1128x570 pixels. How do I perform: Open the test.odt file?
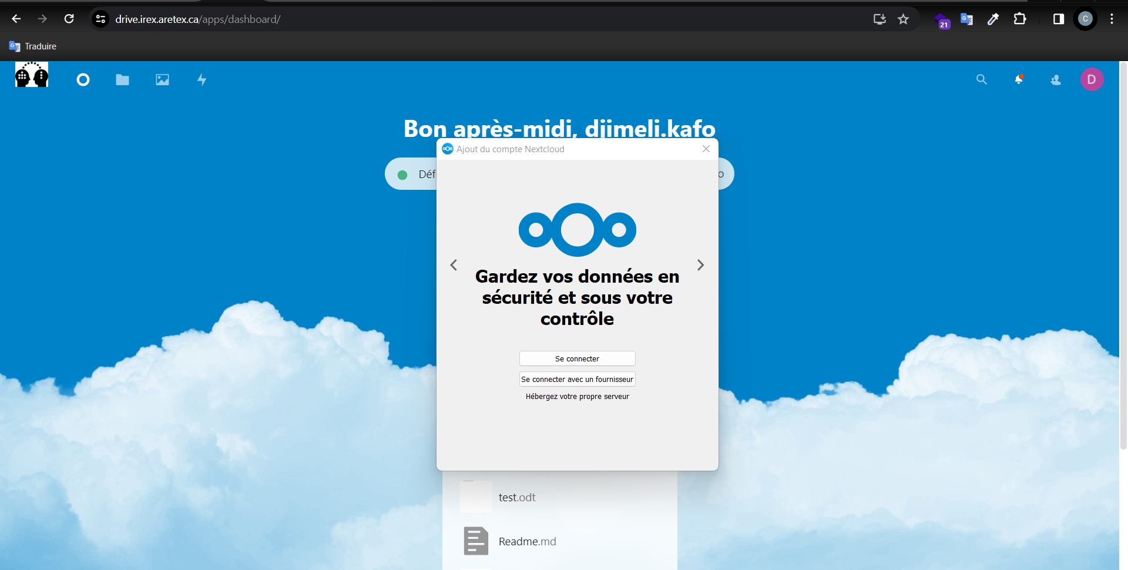click(x=560, y=497)
